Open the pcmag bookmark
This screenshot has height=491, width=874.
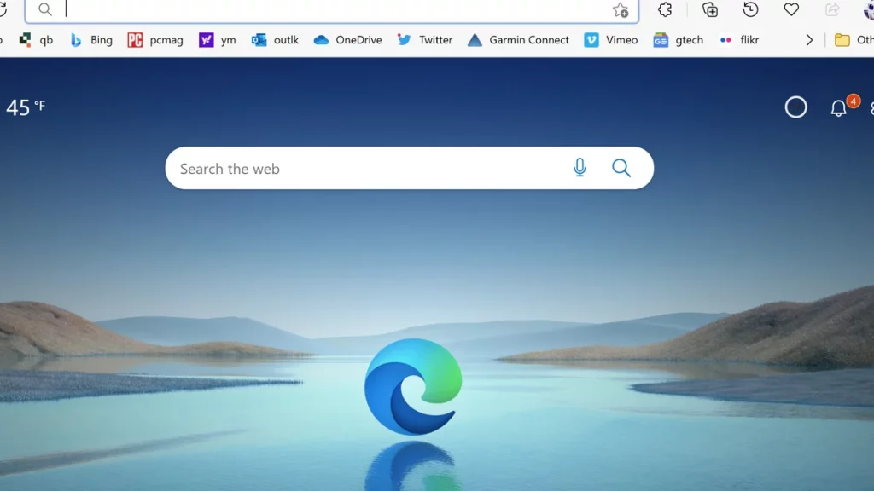pyautogui.click(x=155, y=40)
